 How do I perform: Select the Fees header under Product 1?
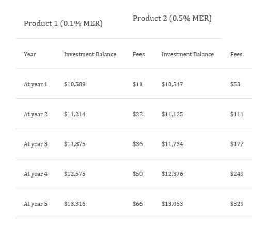point(139,54)
